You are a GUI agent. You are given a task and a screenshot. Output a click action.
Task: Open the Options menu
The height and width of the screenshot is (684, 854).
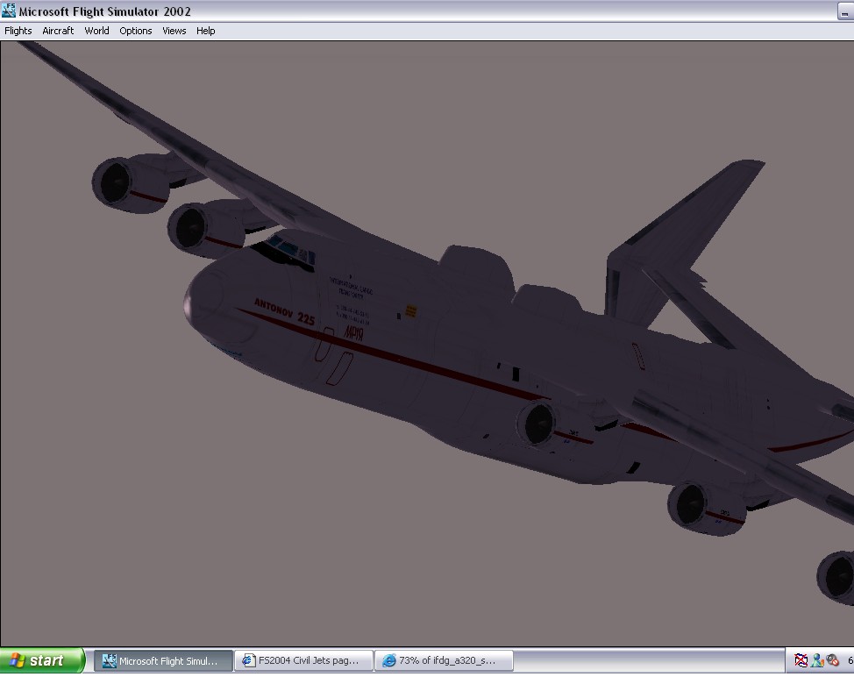point(136,31)
